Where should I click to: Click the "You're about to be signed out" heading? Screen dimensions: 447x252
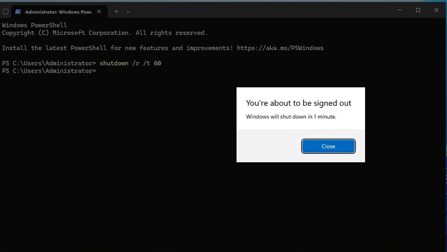pyautogui.click(x=298, y=103)
